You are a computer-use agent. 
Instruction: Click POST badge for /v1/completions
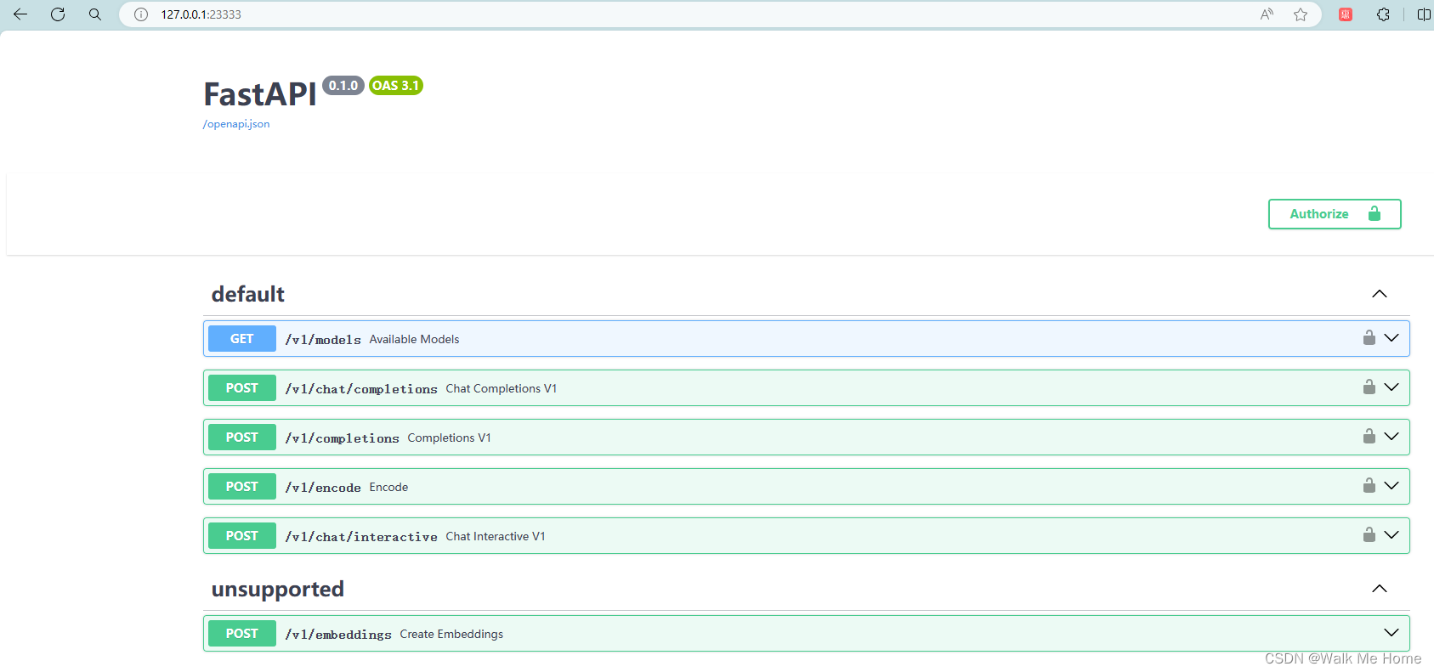pos(242,438)
